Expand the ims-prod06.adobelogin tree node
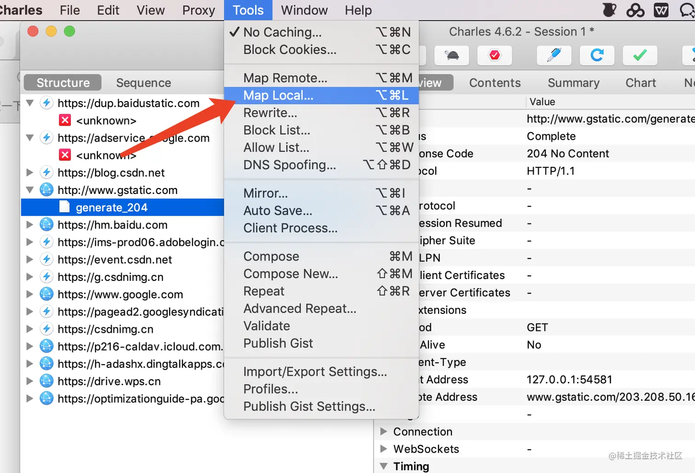Image resolution: width=695 pixels, height=473 pixels. pos(30,242)
